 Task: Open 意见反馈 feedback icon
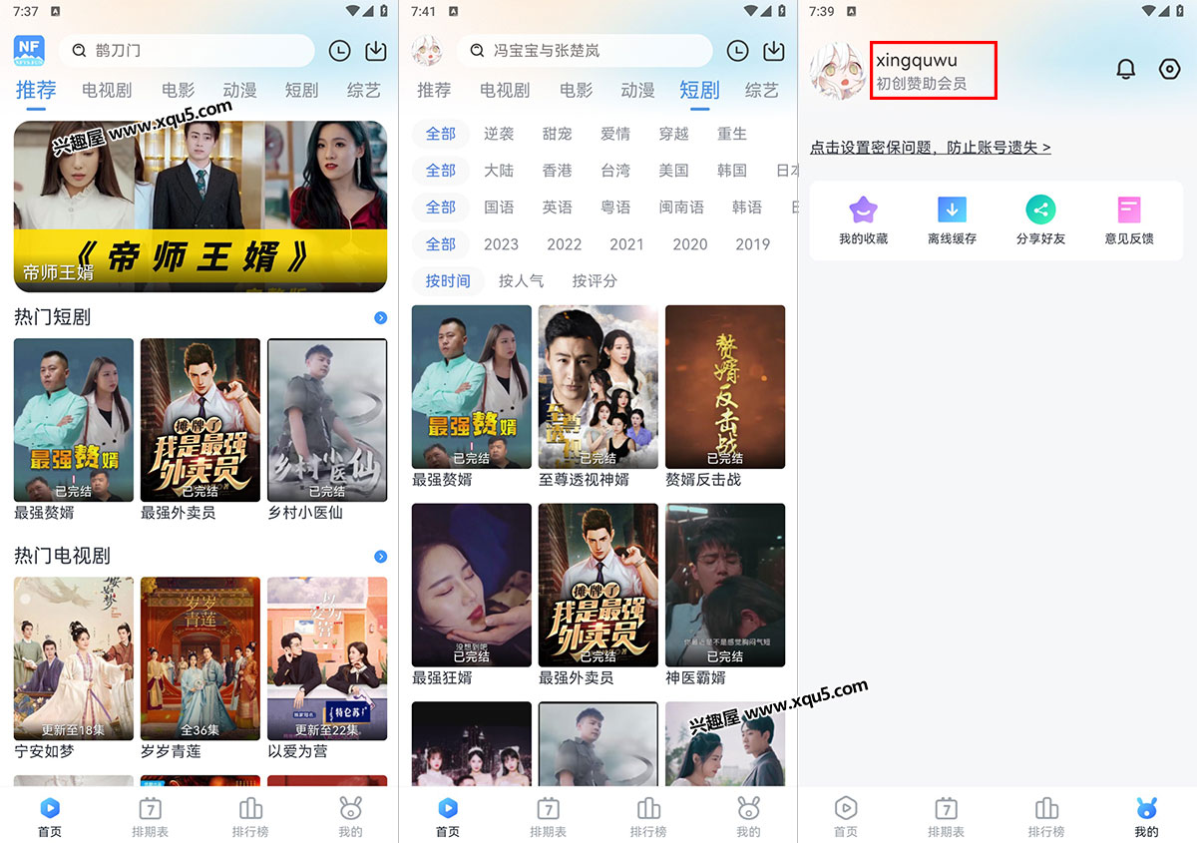1129,210
